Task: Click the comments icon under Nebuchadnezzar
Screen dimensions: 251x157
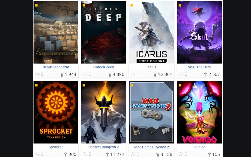Action: click(x=37, y=74)
